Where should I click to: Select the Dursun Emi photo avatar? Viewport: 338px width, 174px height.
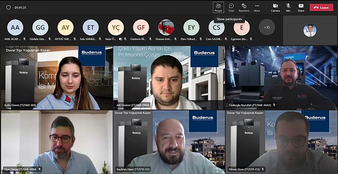click(x=166, y=27)
